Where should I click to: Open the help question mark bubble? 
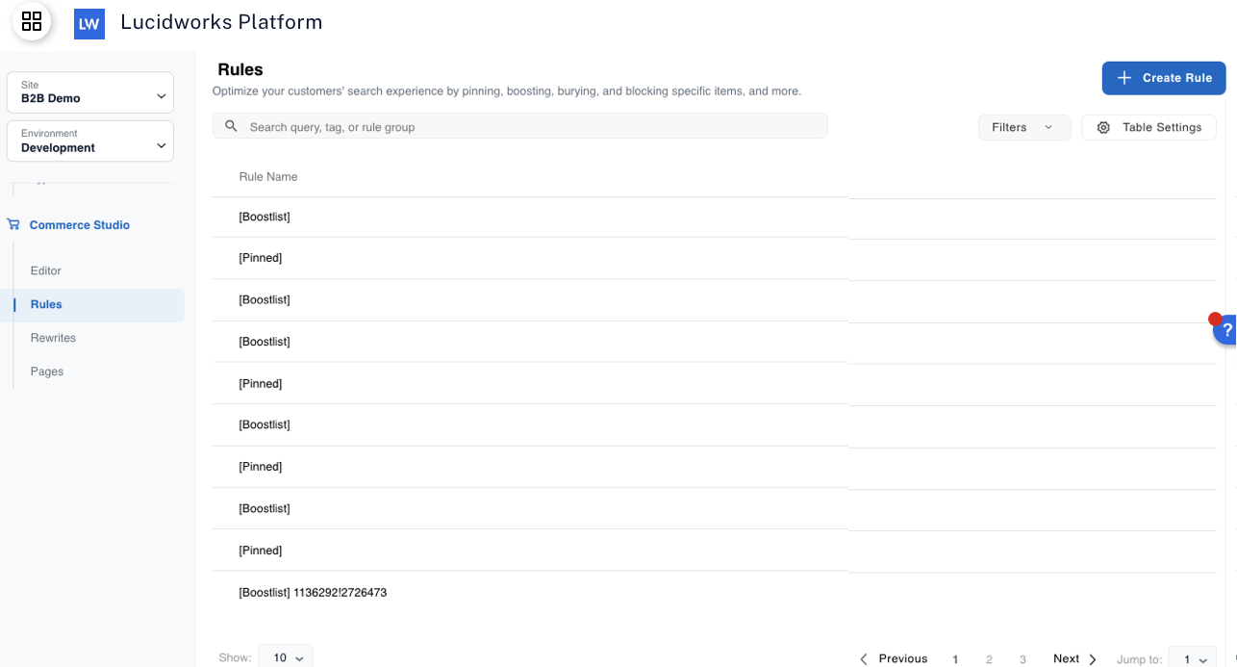pos(1225,330)
